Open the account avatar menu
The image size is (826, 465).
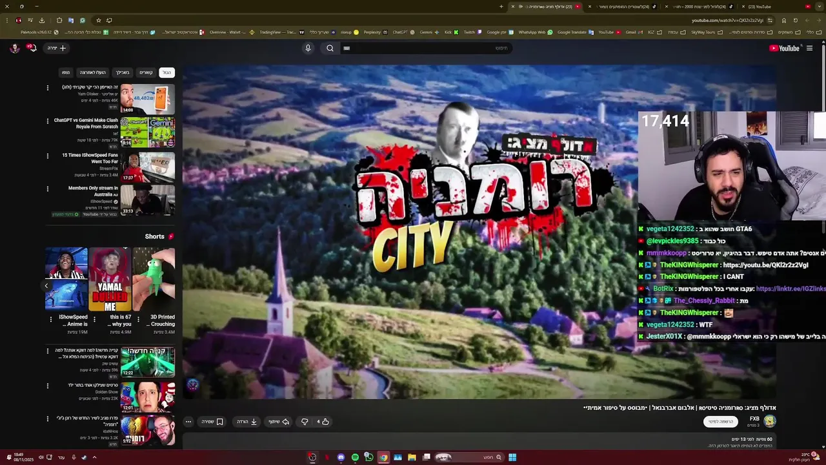point(14,48)
